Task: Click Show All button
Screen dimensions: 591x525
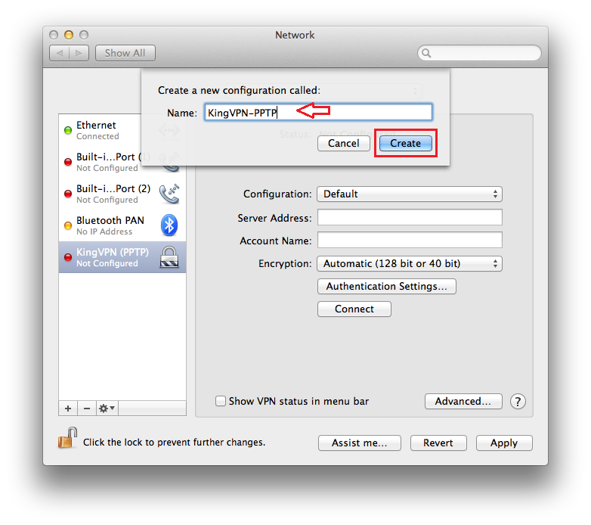Action: [x=125, y=53]
